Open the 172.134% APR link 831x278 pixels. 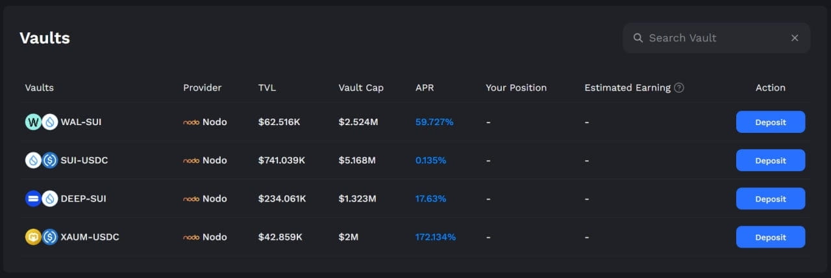click(435, 237)
